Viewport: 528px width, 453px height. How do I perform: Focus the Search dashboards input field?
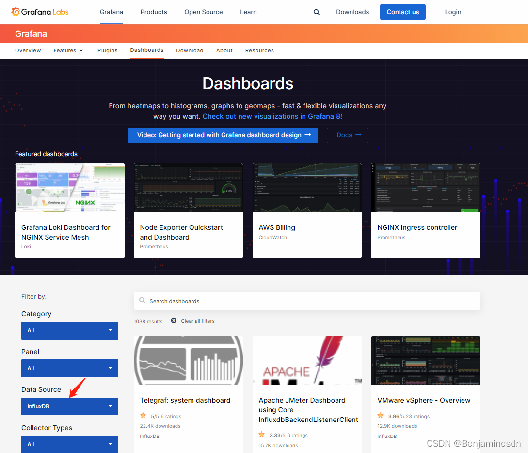(307, 301)
